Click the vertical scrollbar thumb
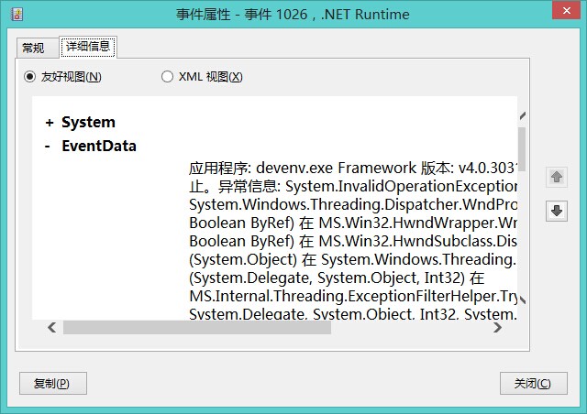The height and width of the screenshot is (414, 587). [522, 145]
